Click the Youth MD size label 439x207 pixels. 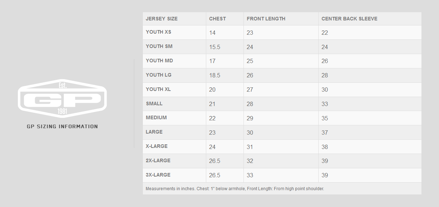coord(159,61)
